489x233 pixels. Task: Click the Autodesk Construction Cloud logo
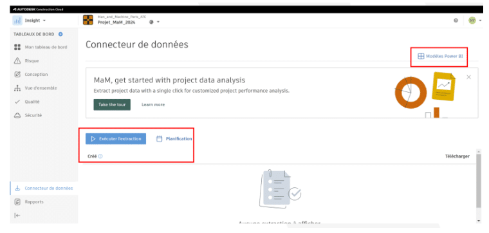click(38, 10)
